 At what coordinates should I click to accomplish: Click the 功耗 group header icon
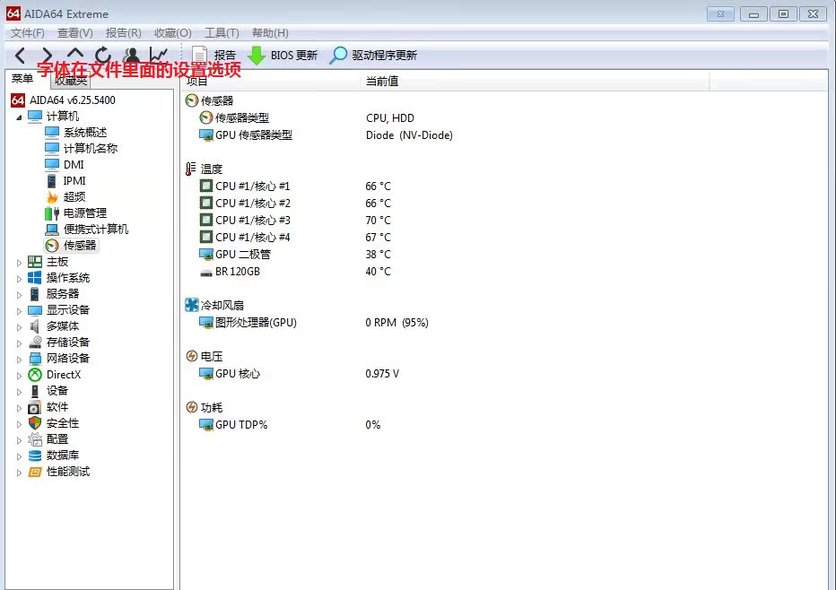191,407
